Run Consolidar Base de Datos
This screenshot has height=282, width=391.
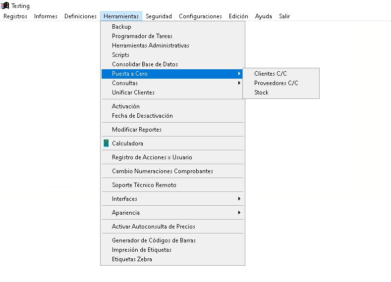click(145, 64)
